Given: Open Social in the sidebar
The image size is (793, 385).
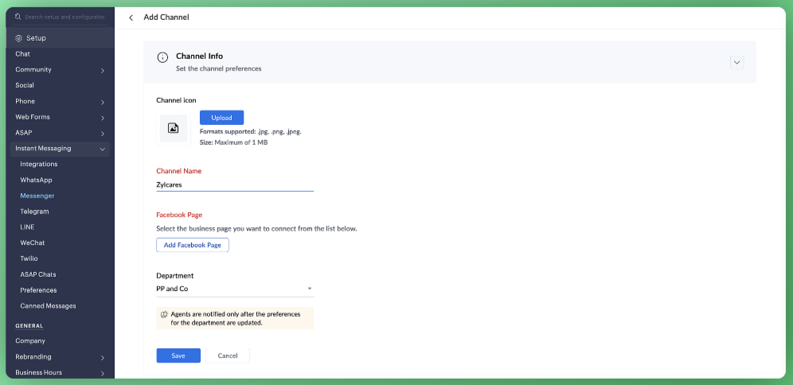Looking at the screenshot, I should coord(25,85).
